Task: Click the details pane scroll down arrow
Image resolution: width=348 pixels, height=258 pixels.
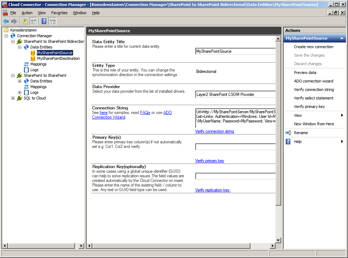Action: (278, 240)
